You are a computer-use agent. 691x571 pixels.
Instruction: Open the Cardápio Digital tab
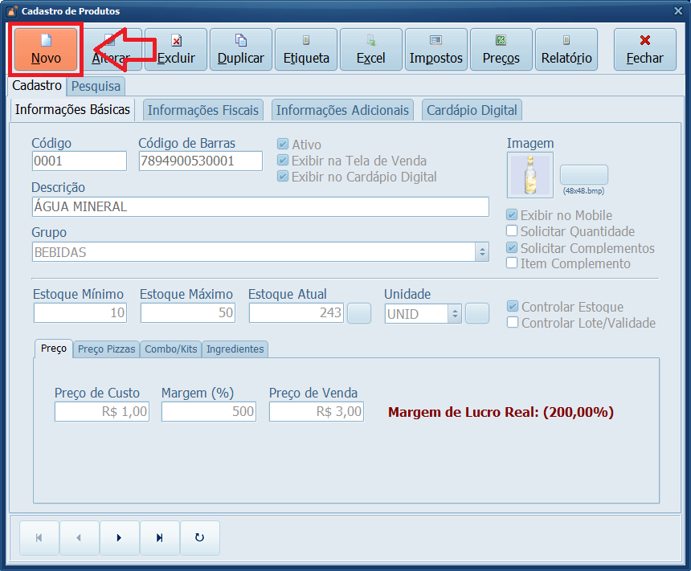472,110
